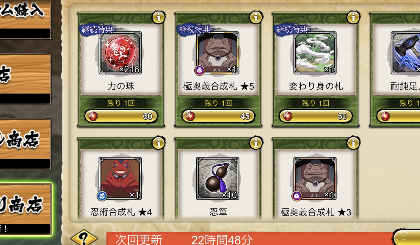Buy 変わり身の札 for 50 gems
The image size is (420, 245).
[x=316, y=116]
